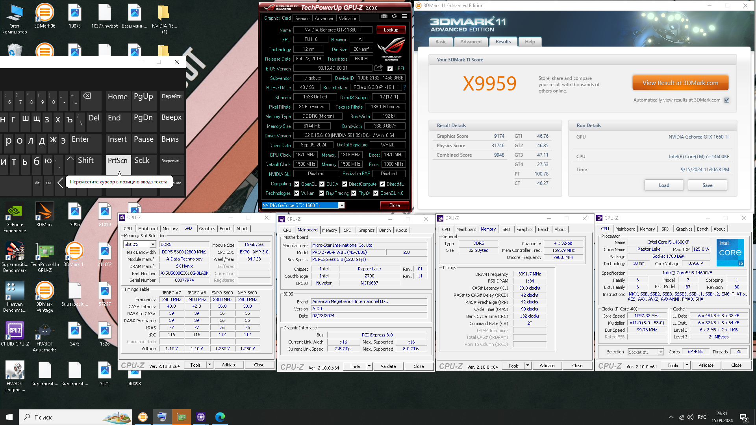This screenshot has width=756, height=425.
Task: Switch to Sensors tab in GPU-Z
Action: [x=303, y=18]
